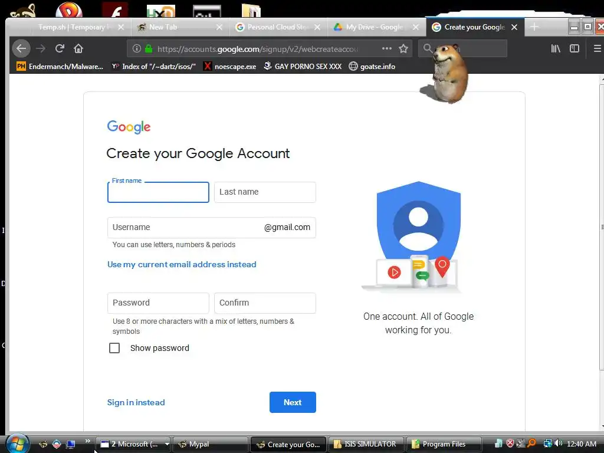Screen dimensions: 604x453
Task: Click the green padlock security icon
Action: pos(149,48)
